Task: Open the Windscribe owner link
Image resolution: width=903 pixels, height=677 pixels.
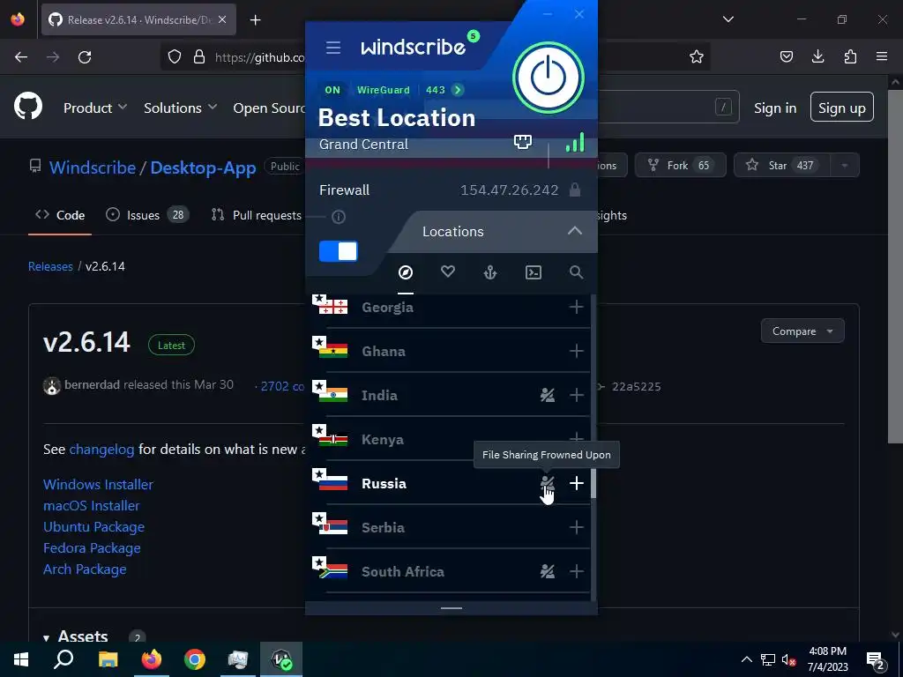Action: point(92,167)
